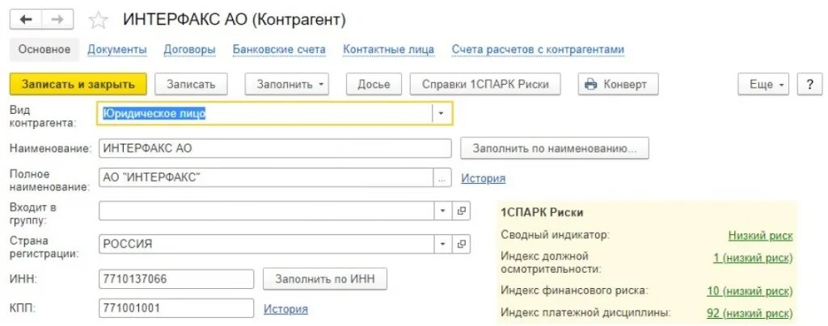The width and height of the screenshot is (828, 326).
Task: Open Низкий риск summary indicator link
Action: [x=760, y=236]
